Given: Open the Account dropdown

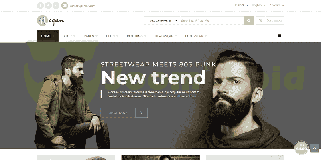Looking at the screenshot, I should 277,6.
